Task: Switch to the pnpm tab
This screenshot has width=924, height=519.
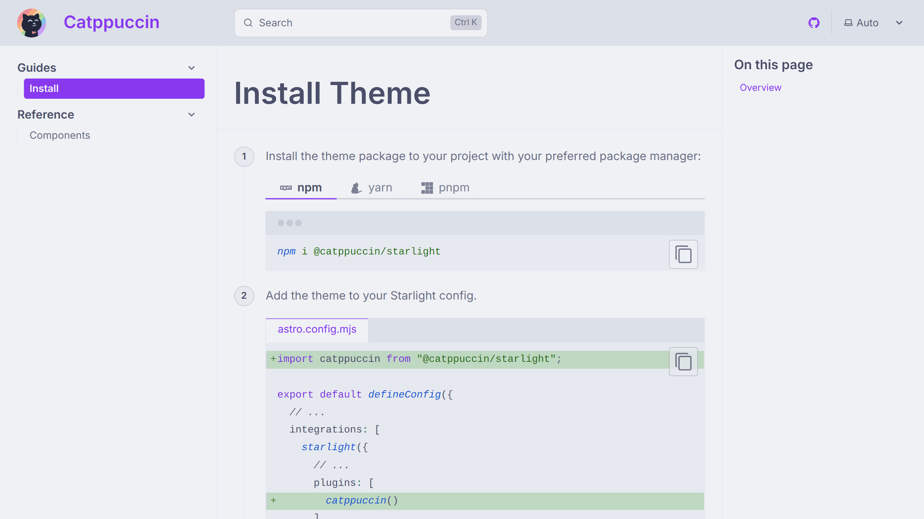Action: [445, 187]
